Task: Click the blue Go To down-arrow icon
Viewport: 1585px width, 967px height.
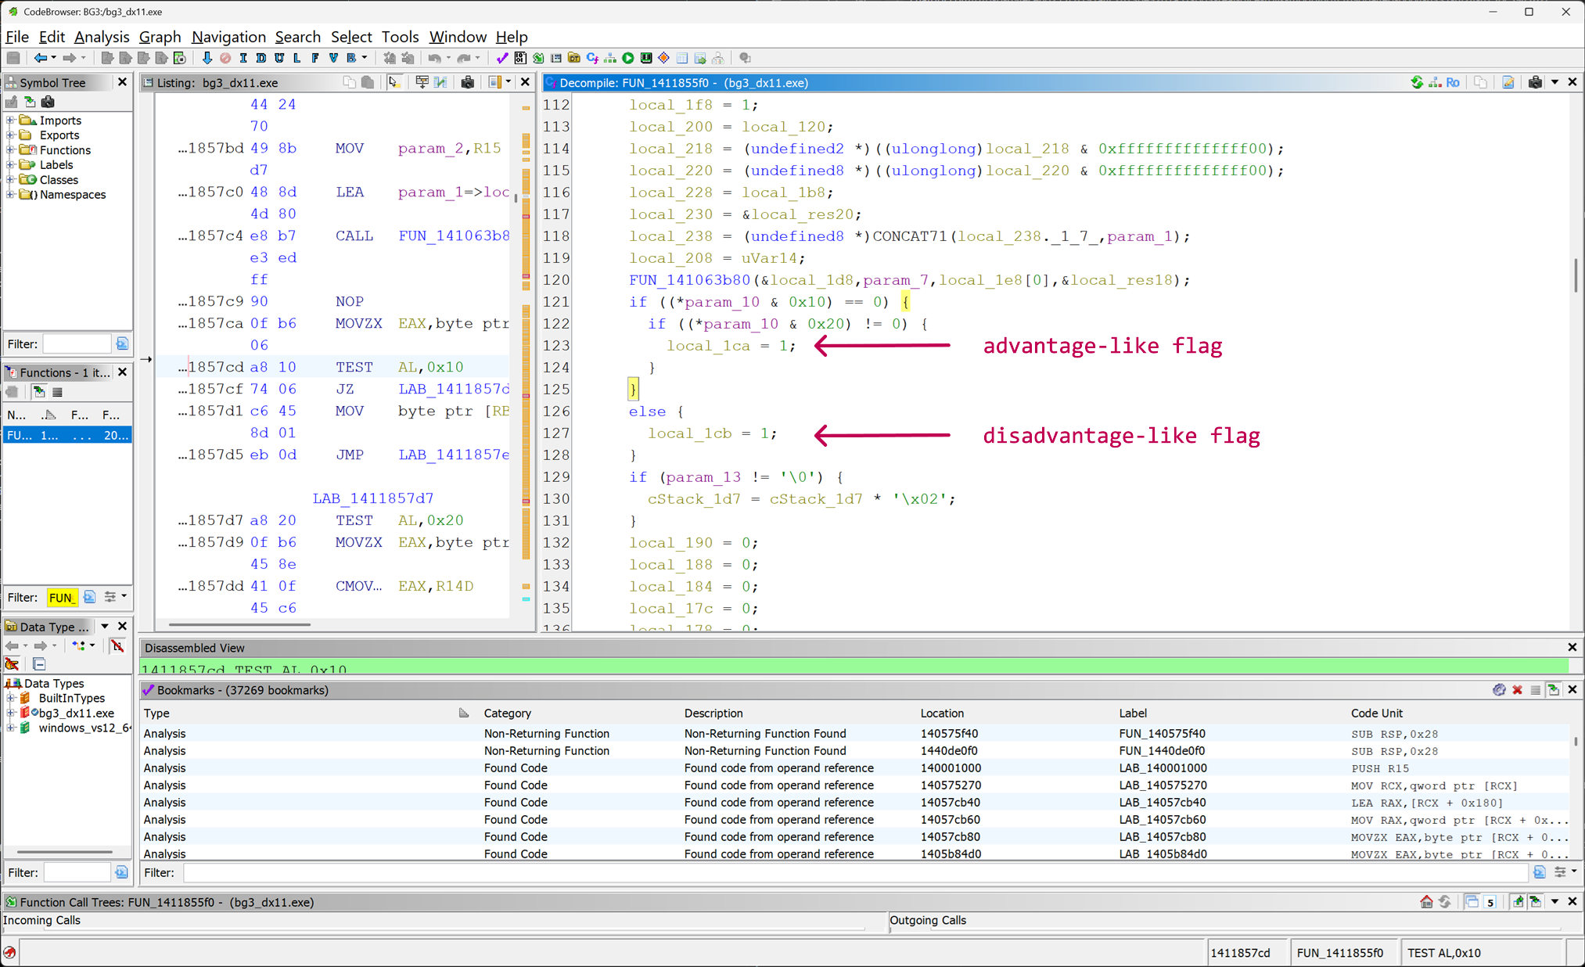Action: click(x=207, y=58)
